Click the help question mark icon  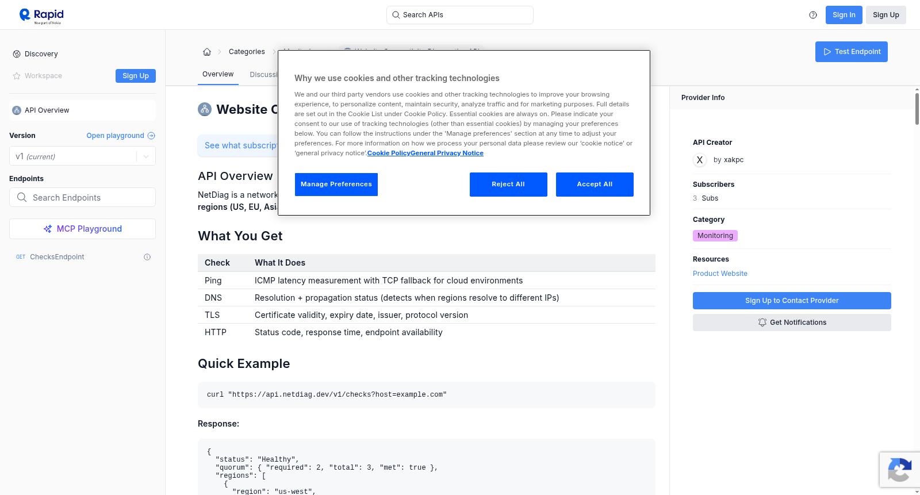pyautogui.click(x=813, y=15)
